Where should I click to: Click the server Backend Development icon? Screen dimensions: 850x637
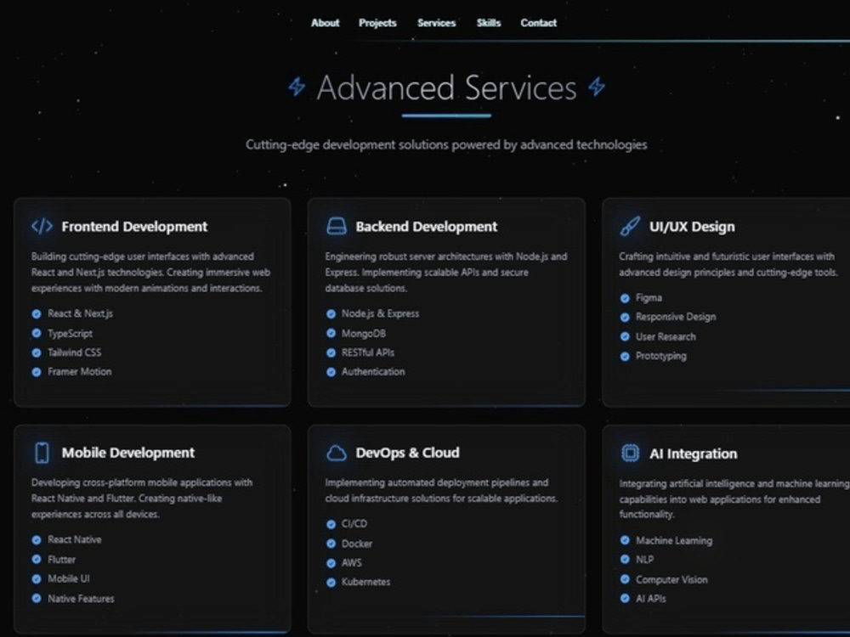point(336,226)
